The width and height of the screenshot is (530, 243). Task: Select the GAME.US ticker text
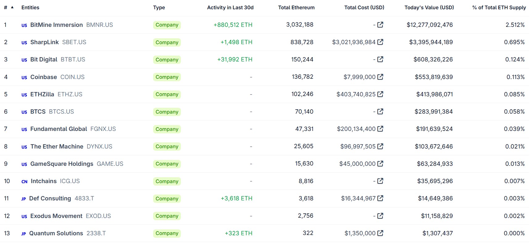[x=110, y=164]
